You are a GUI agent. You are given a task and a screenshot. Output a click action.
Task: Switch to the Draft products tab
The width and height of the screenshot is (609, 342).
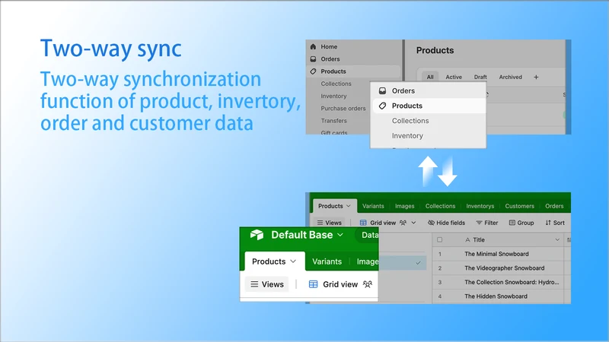point(480,78)
